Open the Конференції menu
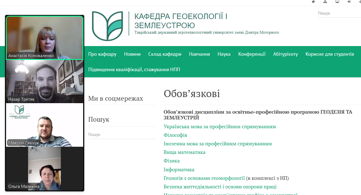 click(252, 54)
